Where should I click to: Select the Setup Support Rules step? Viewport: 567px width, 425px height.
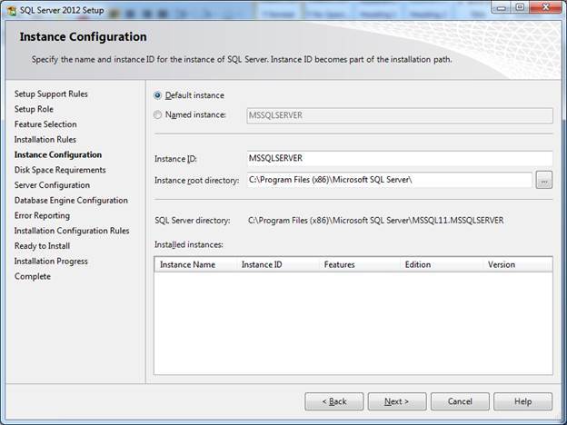pos(51,94)
